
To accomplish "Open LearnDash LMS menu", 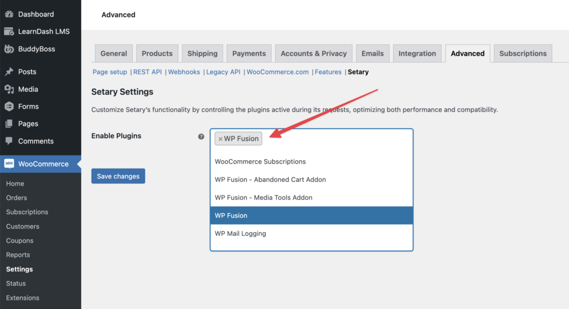I will pyautogui.click(x=44, y=32).
